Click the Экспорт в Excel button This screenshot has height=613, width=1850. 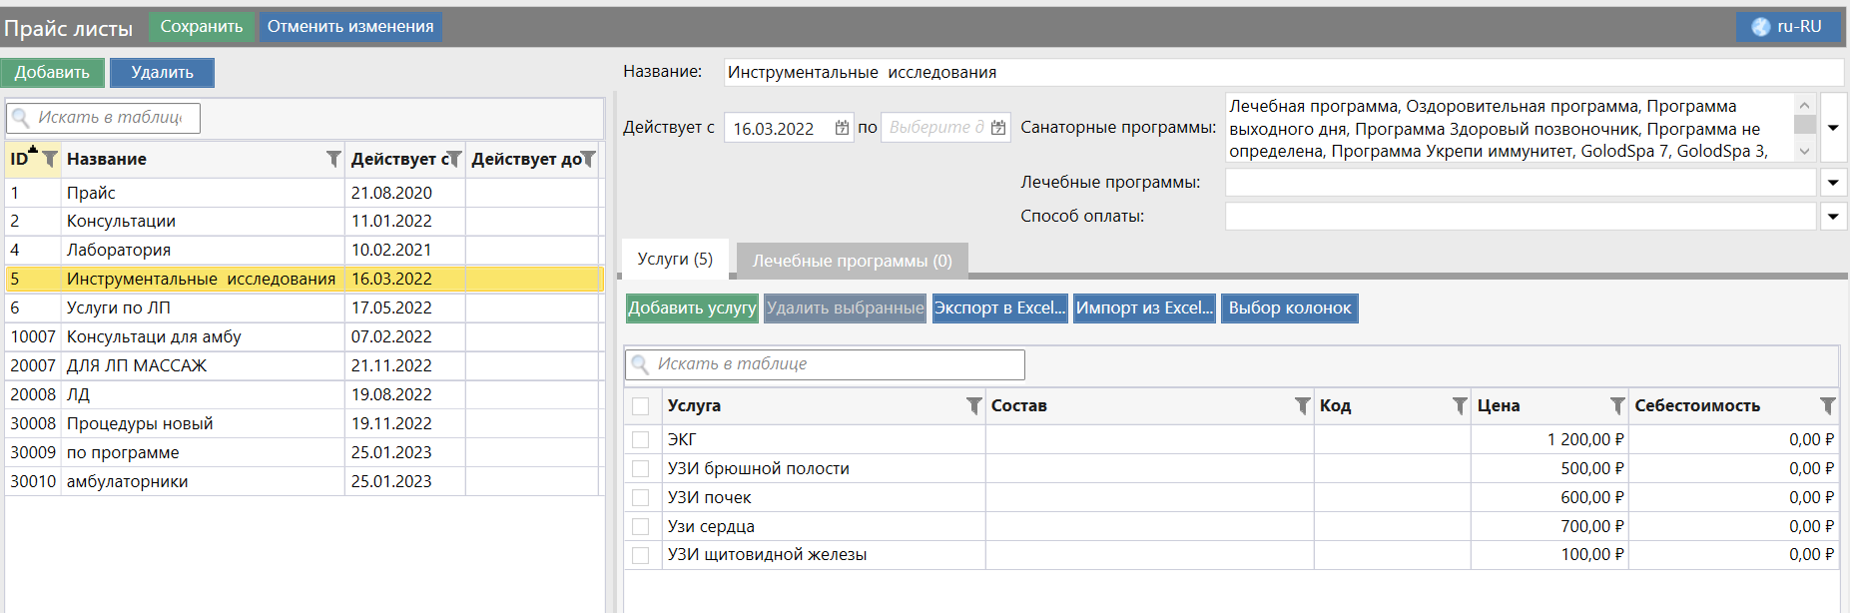click(x=999, y=307)
